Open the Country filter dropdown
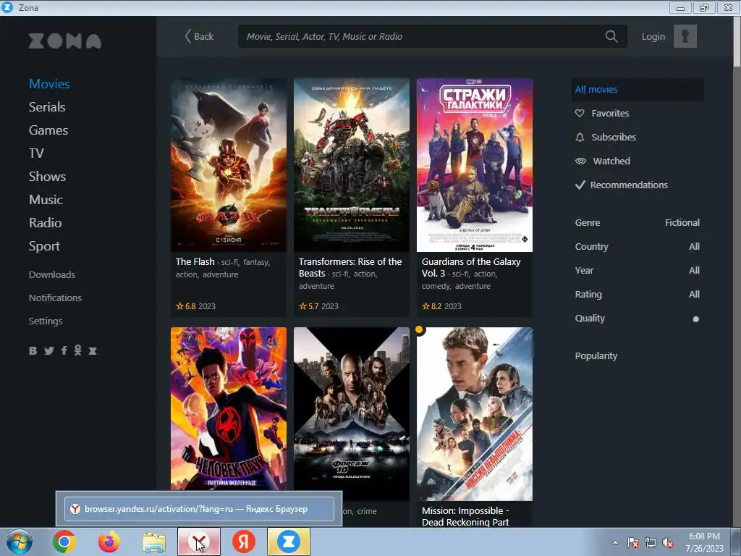Viewport: 741px width, 556px height. coord(637,247)
